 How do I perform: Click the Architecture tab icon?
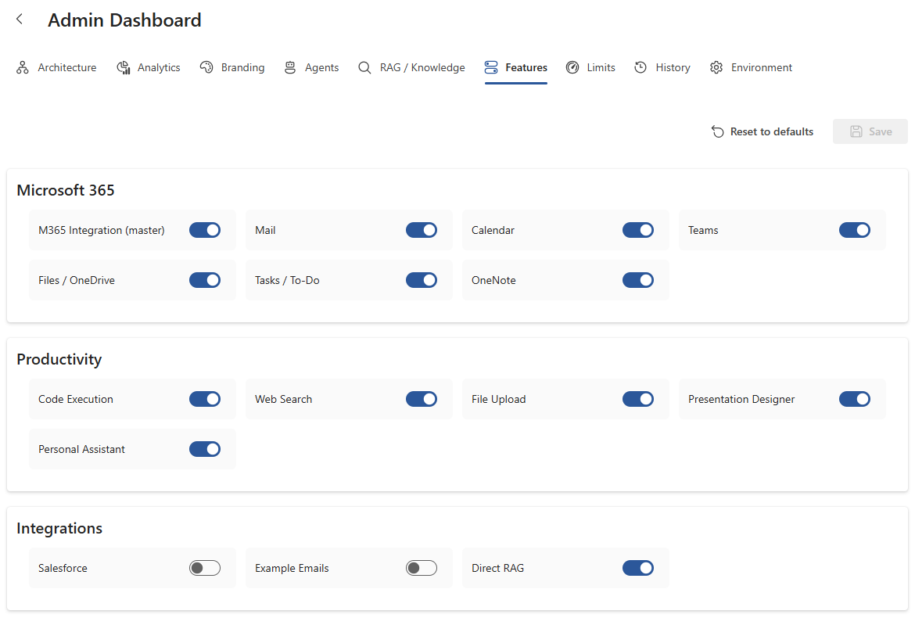point(22,67)
